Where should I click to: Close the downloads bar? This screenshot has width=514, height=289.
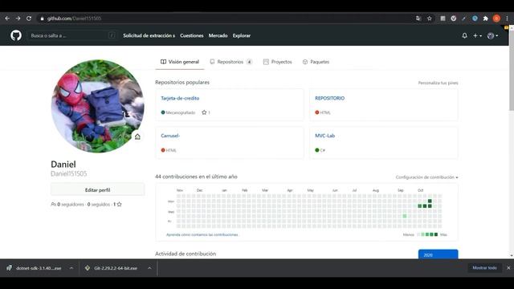pyautogui.click(x=508, y=268)
